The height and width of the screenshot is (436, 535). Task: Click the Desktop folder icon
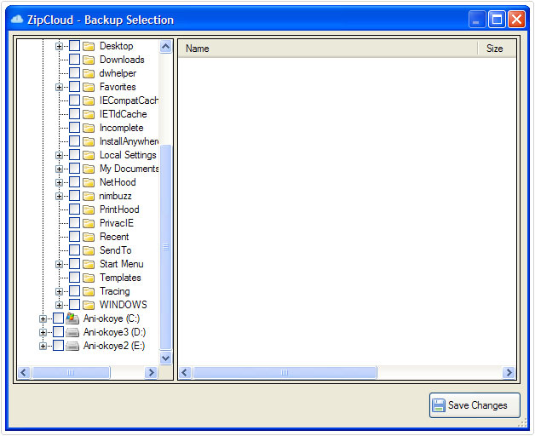89,46
